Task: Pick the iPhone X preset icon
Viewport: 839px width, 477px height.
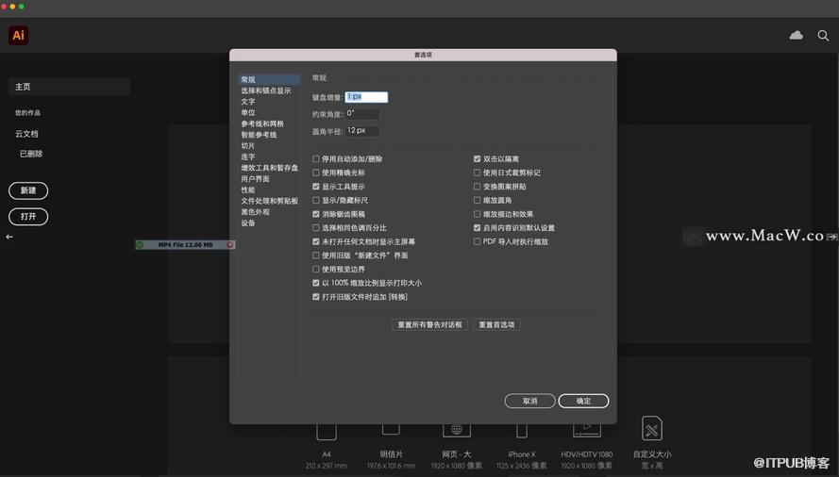Action: pyautogui.click(x=521, y=431)
